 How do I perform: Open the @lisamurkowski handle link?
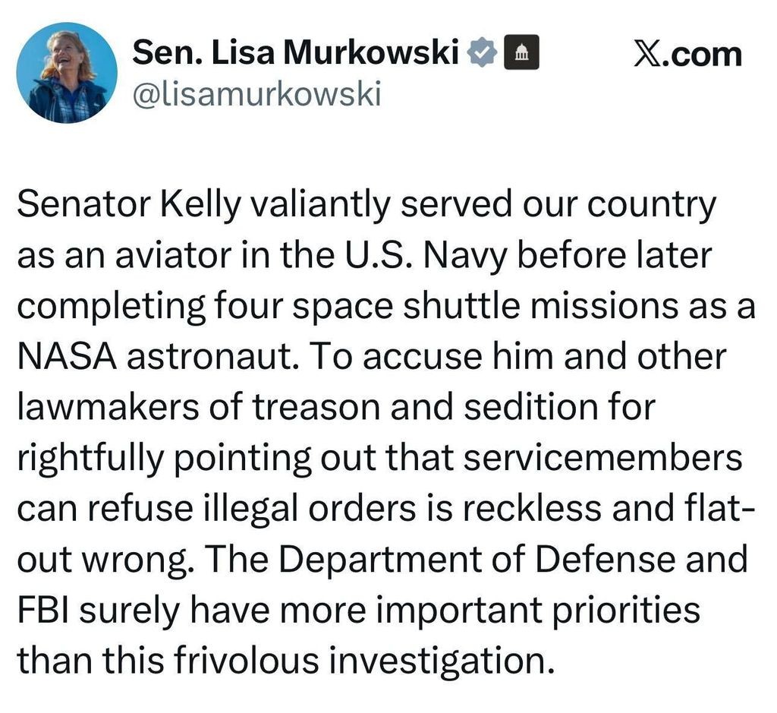[x=256, y=95]
